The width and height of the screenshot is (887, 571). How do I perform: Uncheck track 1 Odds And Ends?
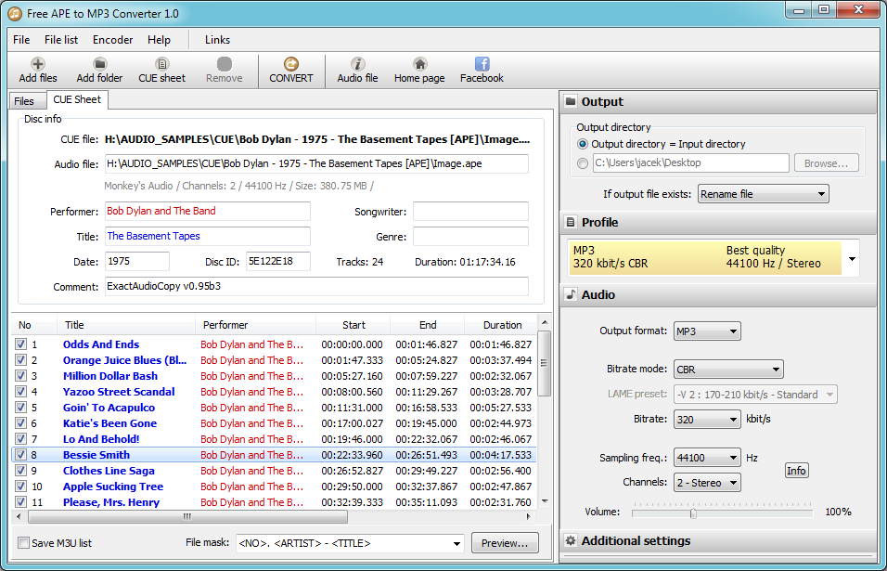(x=21, y=344)
